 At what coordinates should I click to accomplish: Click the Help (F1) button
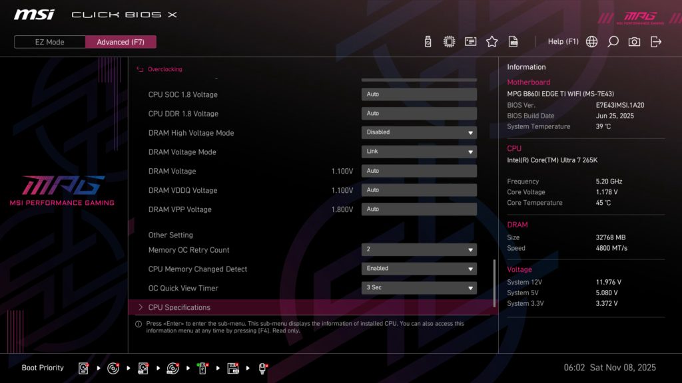click(x=563, y=41)
